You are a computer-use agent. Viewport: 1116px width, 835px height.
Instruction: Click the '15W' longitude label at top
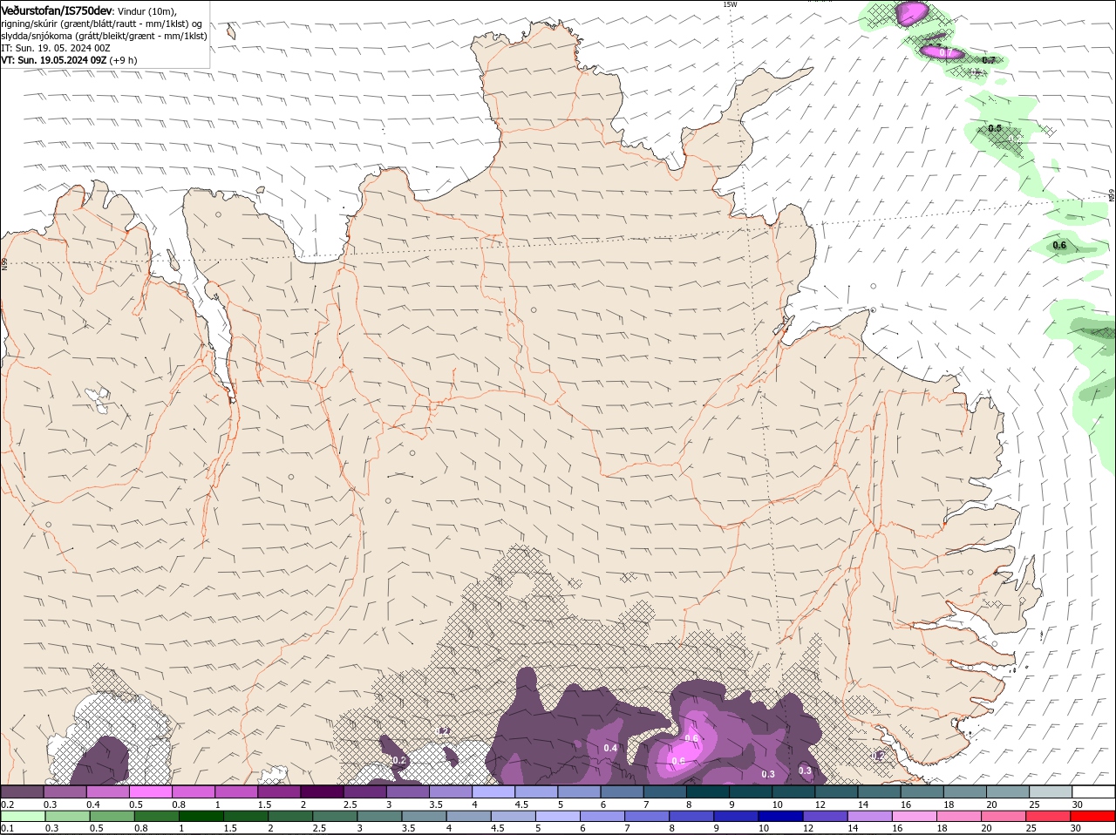(x=730, y=4)
